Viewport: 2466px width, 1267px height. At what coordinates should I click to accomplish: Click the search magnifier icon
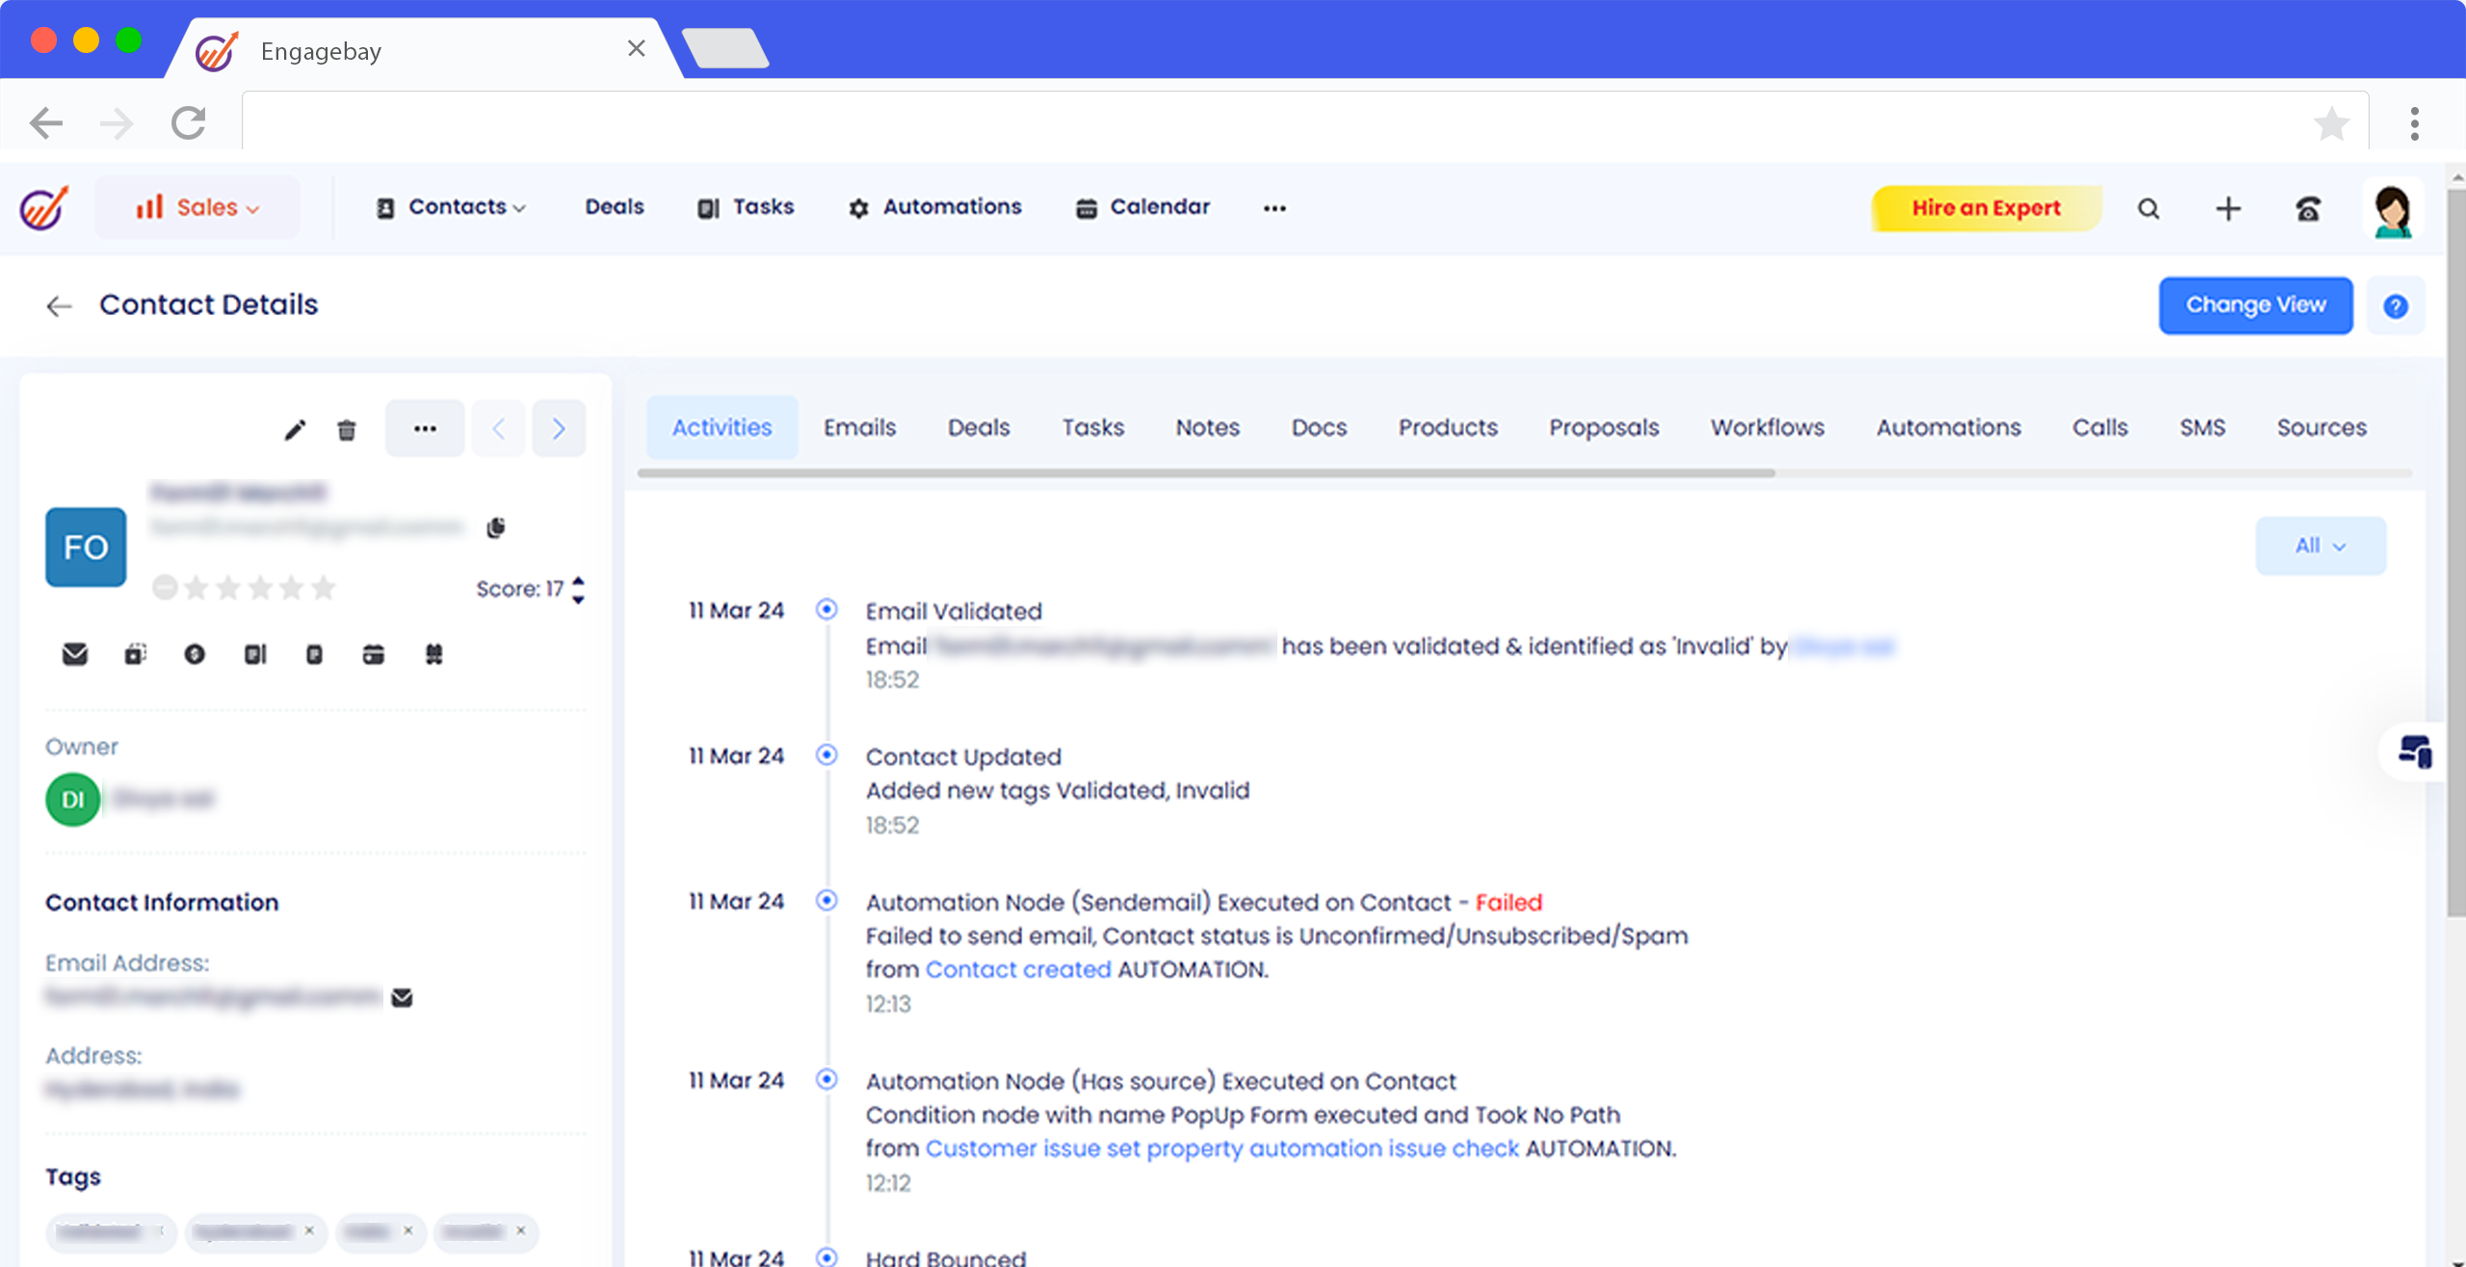tap(2148, 208)
